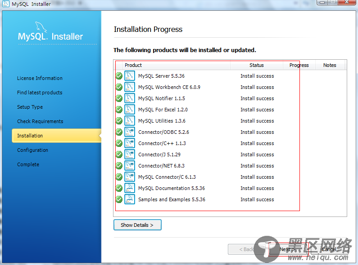Viewport: 358px width, 265px height.
Task: Go to Find latest products step
Action: (x=40, y=93)
